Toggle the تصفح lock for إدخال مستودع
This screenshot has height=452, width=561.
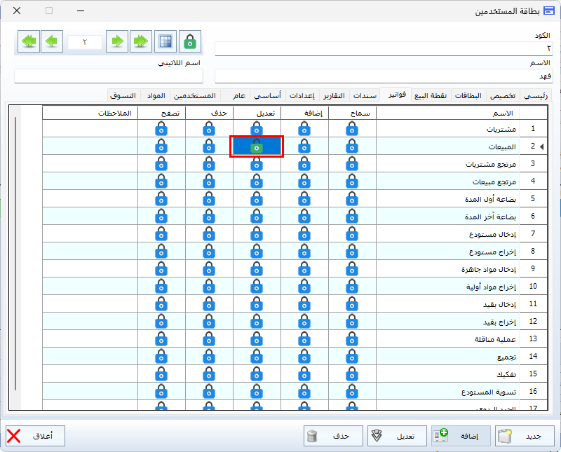click(x=161, y=234)
